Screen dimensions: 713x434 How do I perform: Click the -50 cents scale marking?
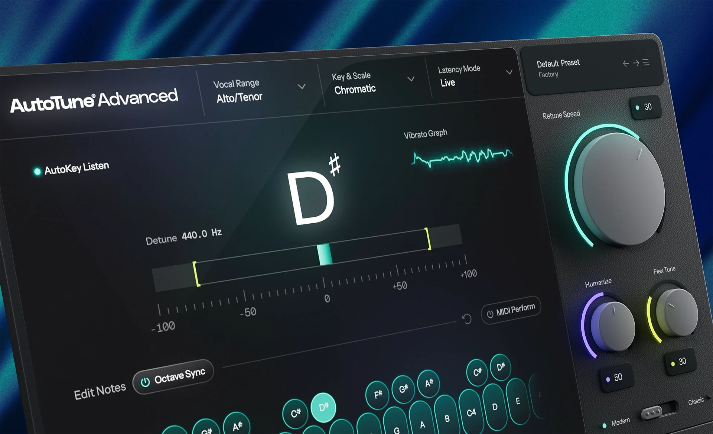point(248,312)
